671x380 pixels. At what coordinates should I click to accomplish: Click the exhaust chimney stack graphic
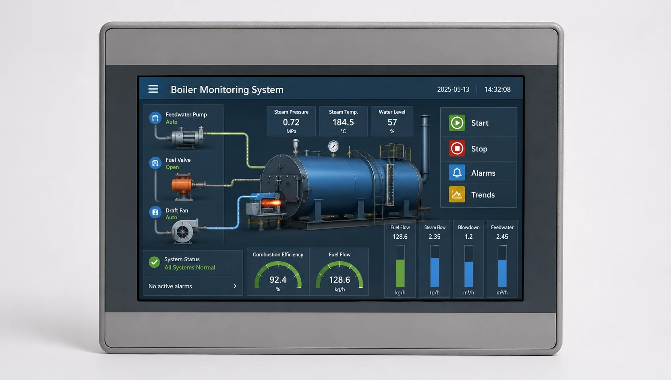point(425,149)
